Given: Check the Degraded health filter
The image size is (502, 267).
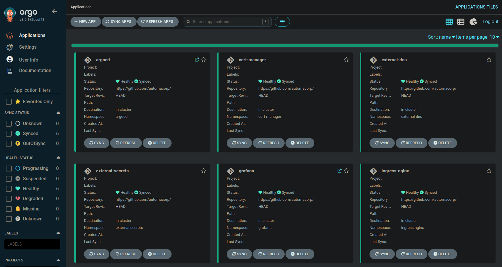Looking at the screenshot, I should tap(9, 199).
